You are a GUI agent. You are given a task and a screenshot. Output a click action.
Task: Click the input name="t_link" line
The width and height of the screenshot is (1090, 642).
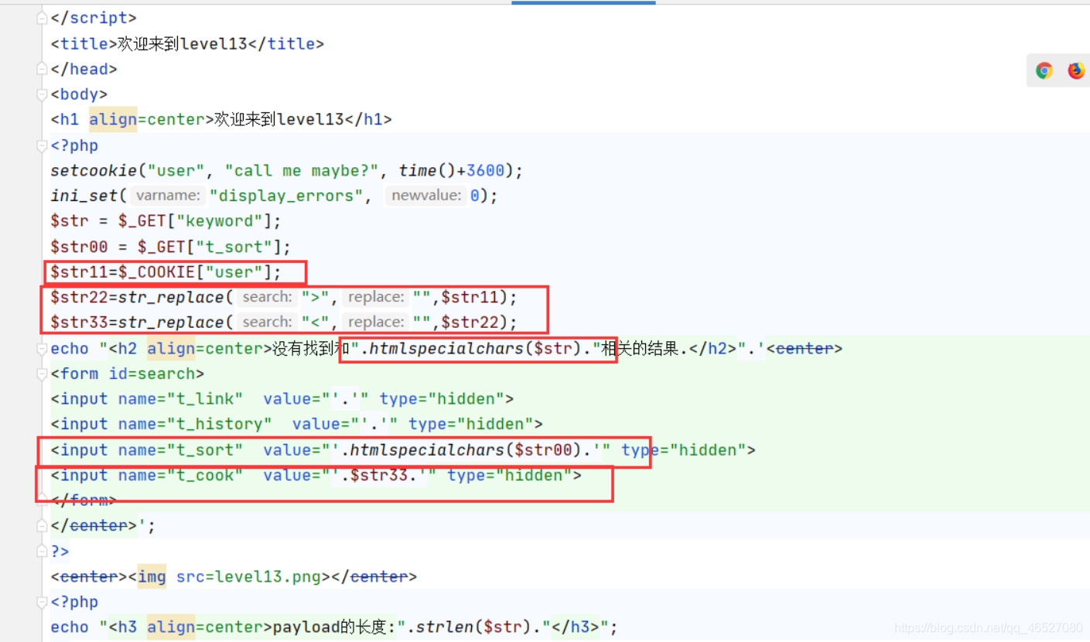pos(283,399)
